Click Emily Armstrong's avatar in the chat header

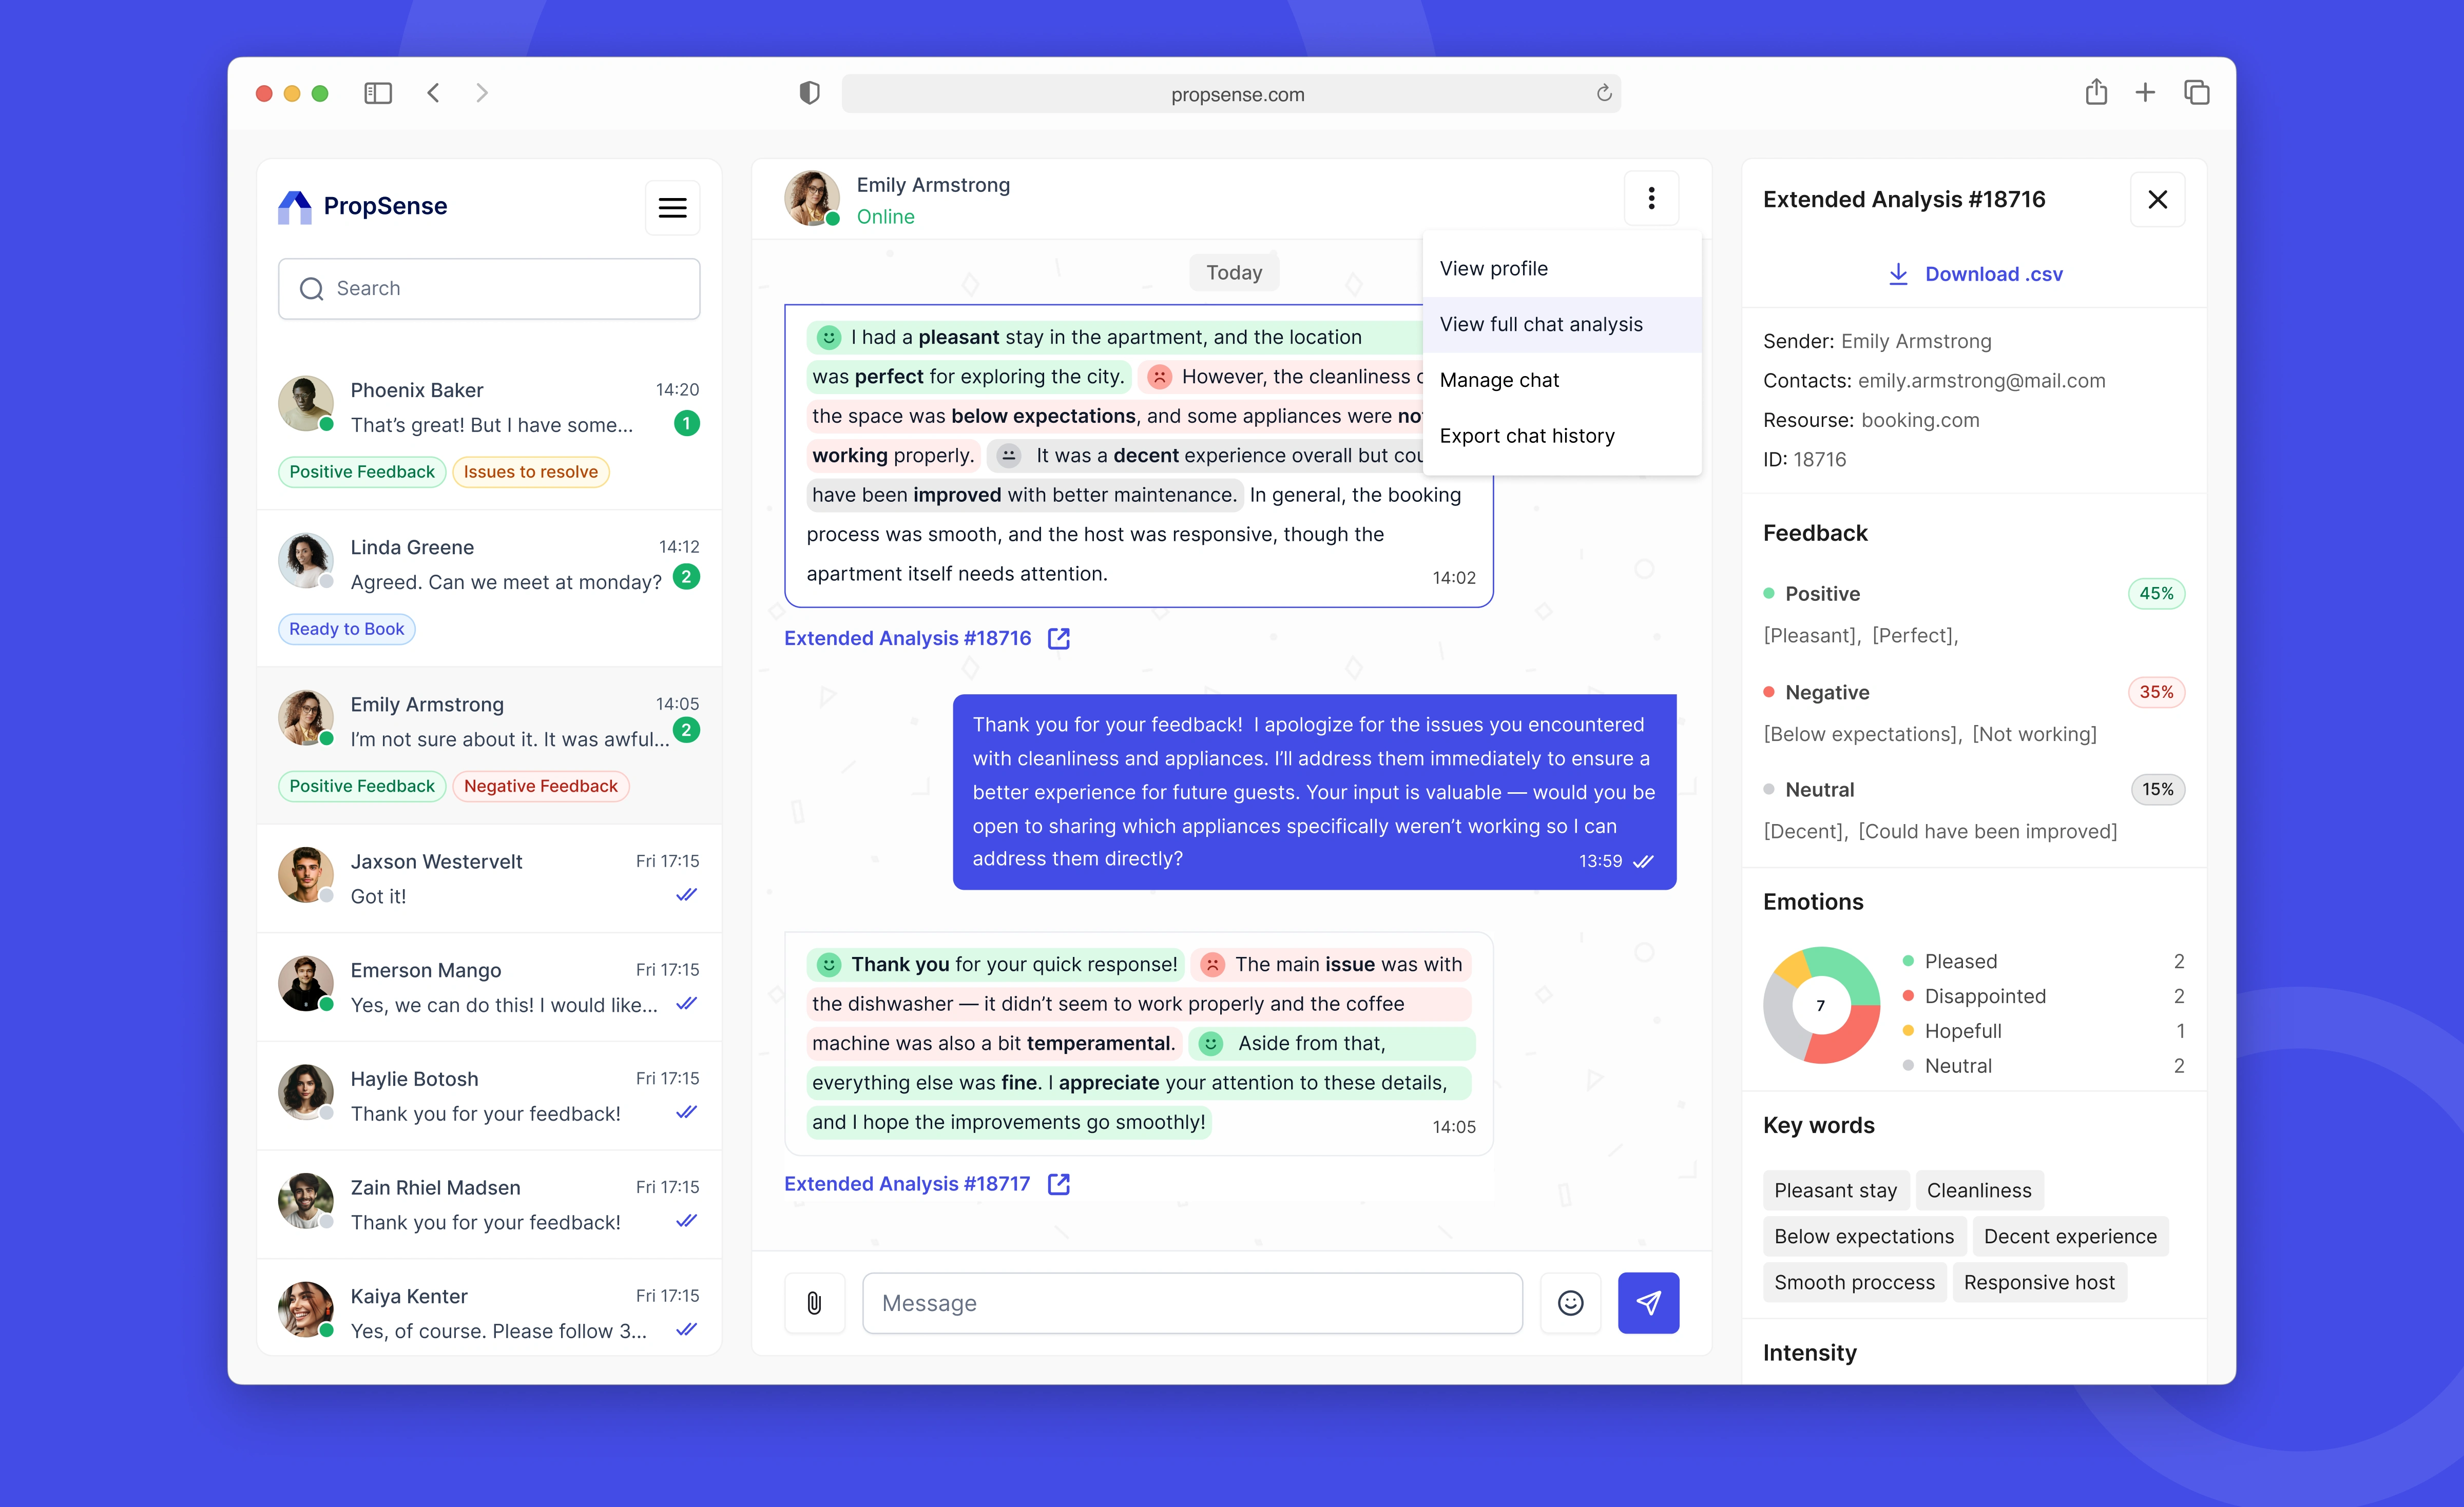[x=812, y=198]
